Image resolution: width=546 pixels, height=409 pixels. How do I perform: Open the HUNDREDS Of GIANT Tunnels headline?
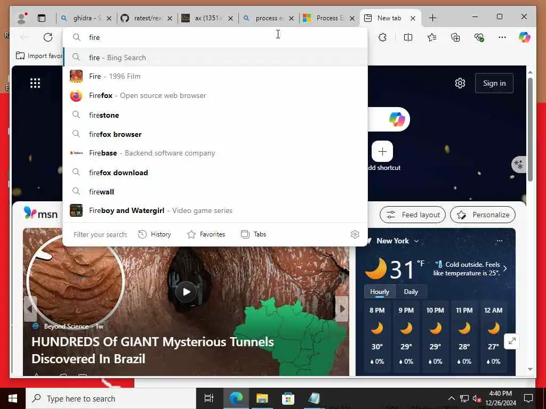coord(152,350)
